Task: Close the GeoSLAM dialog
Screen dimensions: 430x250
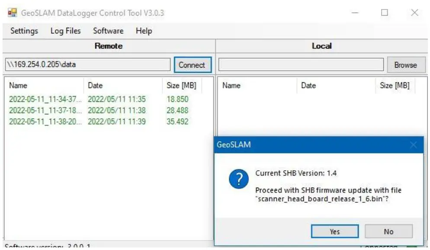Action: point(413,145)
